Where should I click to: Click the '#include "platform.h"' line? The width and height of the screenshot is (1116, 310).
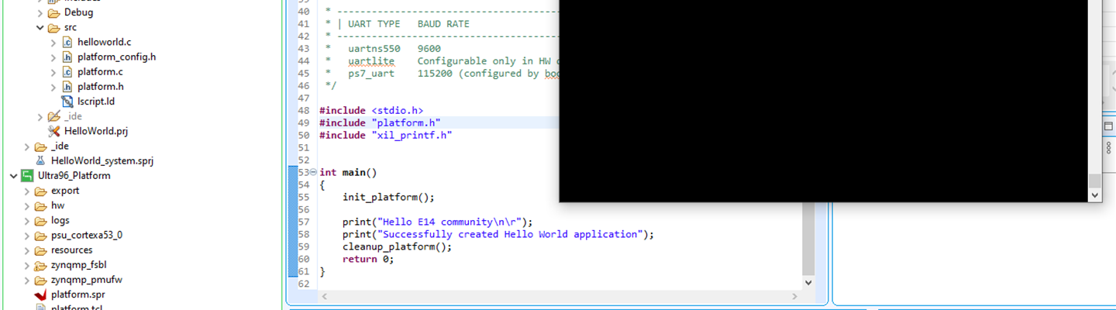[380, 122]
